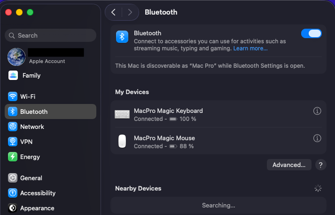Viewport: 335px width, 215px height.
Task: Show info for MacPro Magic Mouse
Action: 317,138
